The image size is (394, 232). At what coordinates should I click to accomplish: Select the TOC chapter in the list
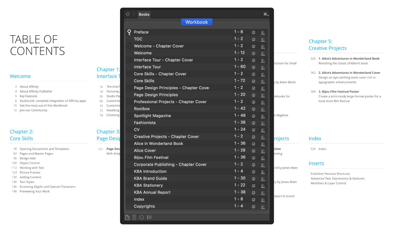point(196,39)
